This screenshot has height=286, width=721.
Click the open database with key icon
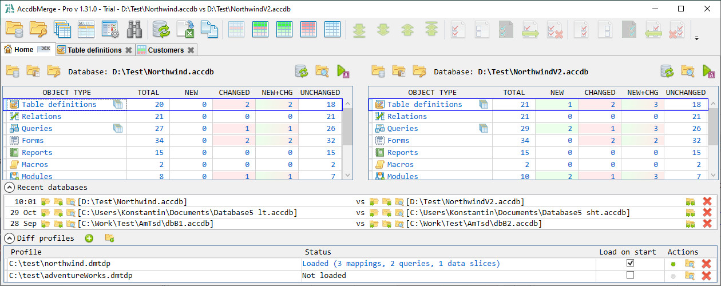pyautogui.click(x=38, y=29)
